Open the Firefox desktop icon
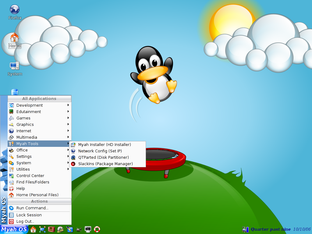Screen dimensions: 312x234 click(15, 12)
